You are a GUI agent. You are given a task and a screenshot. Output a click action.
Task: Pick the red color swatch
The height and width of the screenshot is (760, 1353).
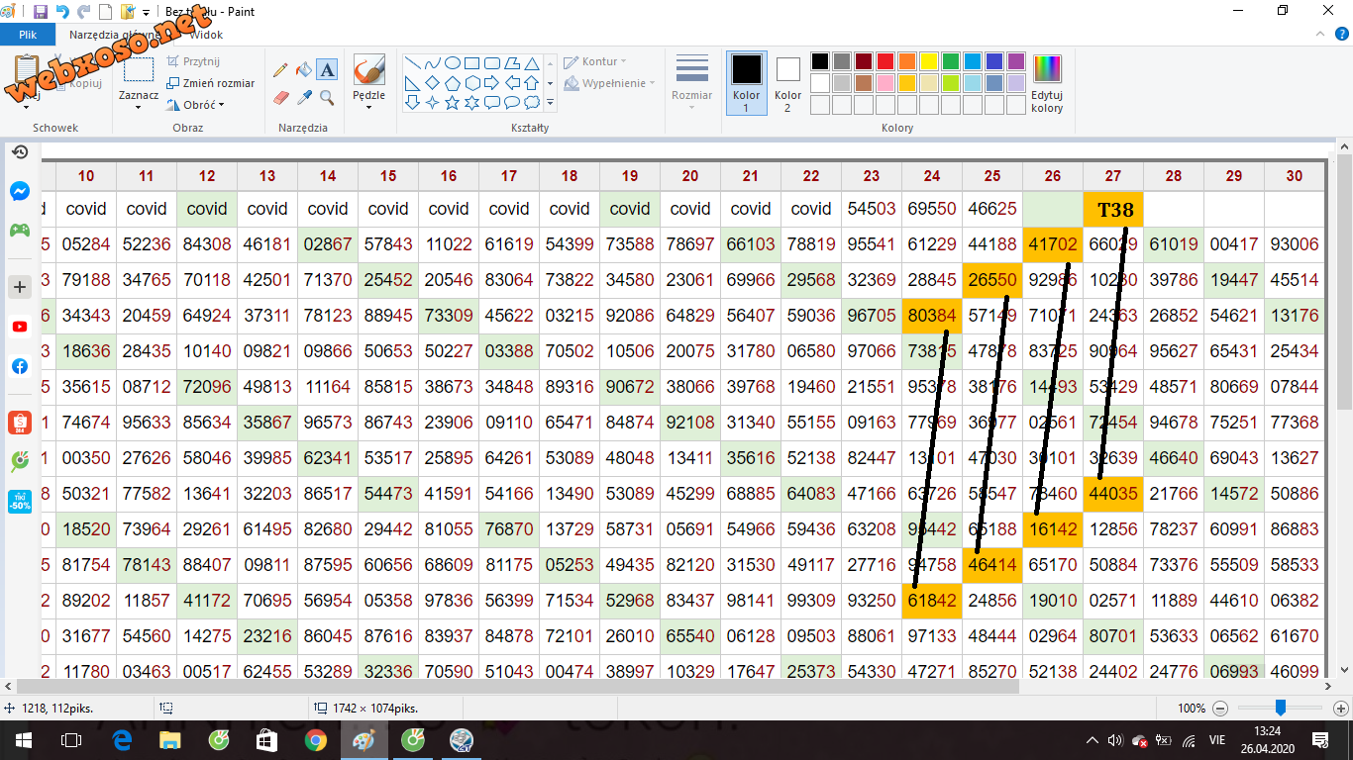pyautogui.click(x=885, y=61)
